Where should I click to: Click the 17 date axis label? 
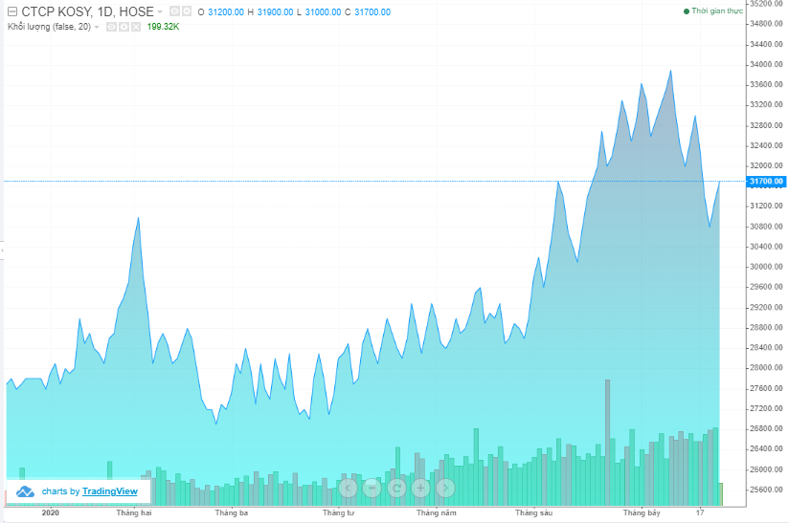700,512
